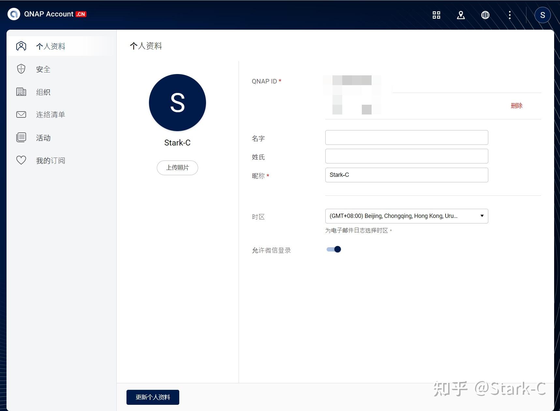Click the red 删除 link

[517, 106]
